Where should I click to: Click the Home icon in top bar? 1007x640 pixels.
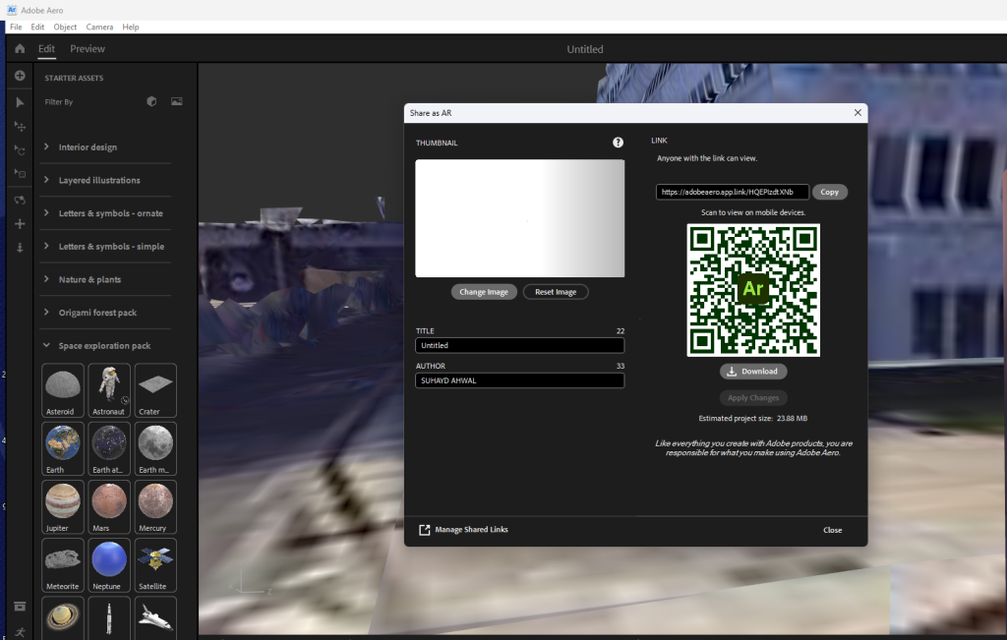point(19,48)
